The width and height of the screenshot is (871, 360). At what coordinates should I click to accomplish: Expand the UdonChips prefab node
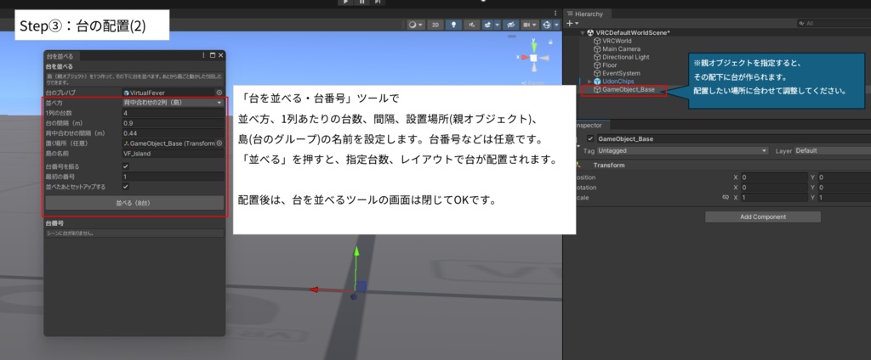(x=590, y=82)
